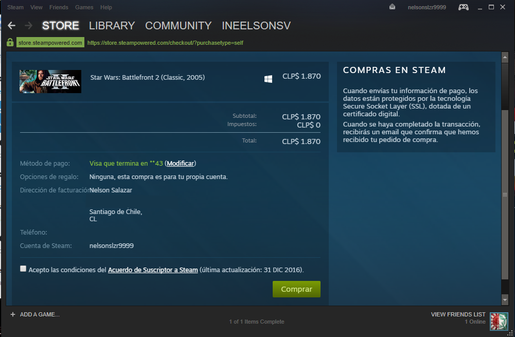Open the inbox envelope notification icon
This screenshot has height=337, width=515.
point(393,7)
